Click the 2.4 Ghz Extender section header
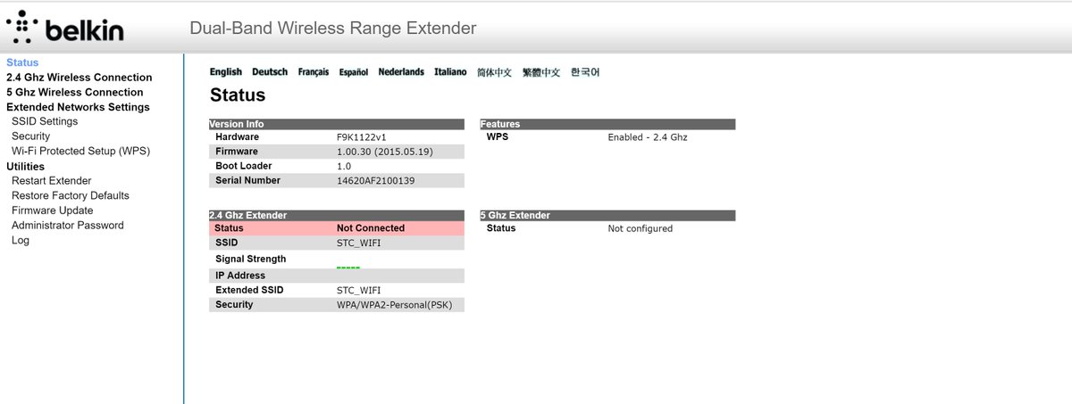 (337, 215)
